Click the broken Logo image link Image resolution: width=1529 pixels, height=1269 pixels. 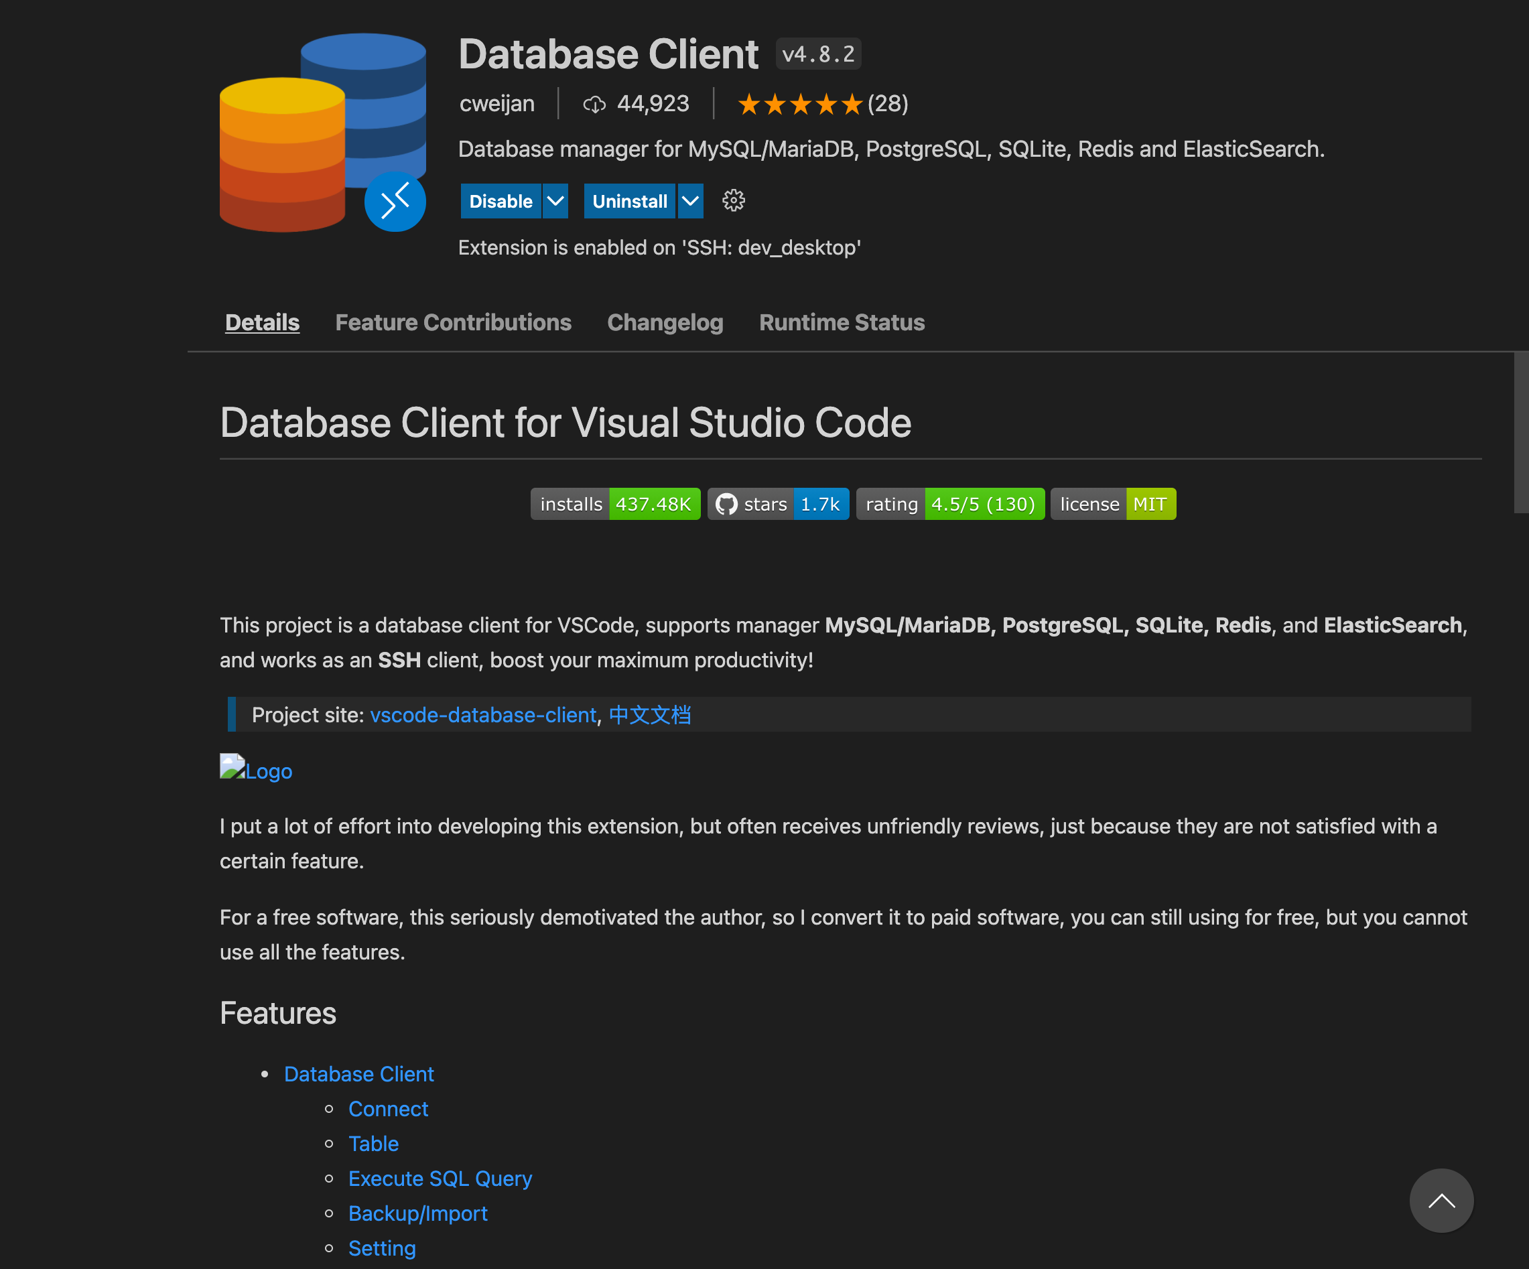pos(255,770)
